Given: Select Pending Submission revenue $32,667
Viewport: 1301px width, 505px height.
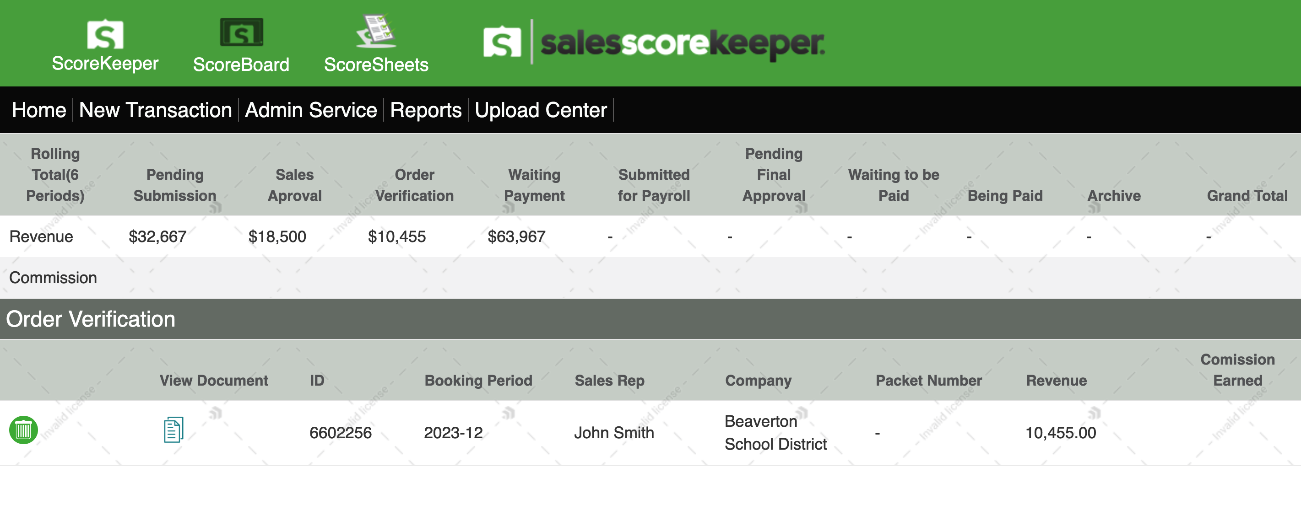Looking at the screenshot, I should 157,236.
